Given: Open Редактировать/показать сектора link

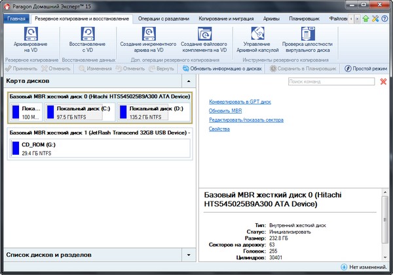Looking at the screenshot, I should (246, 120).
